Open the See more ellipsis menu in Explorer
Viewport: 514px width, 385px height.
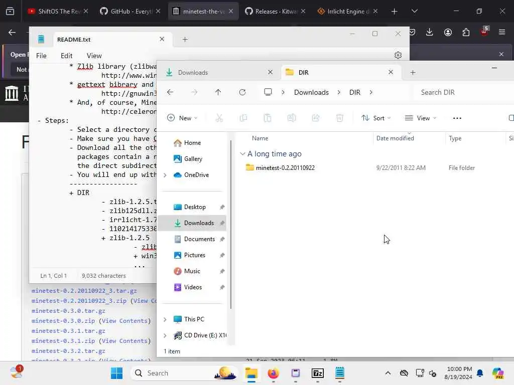coord(457,118)
